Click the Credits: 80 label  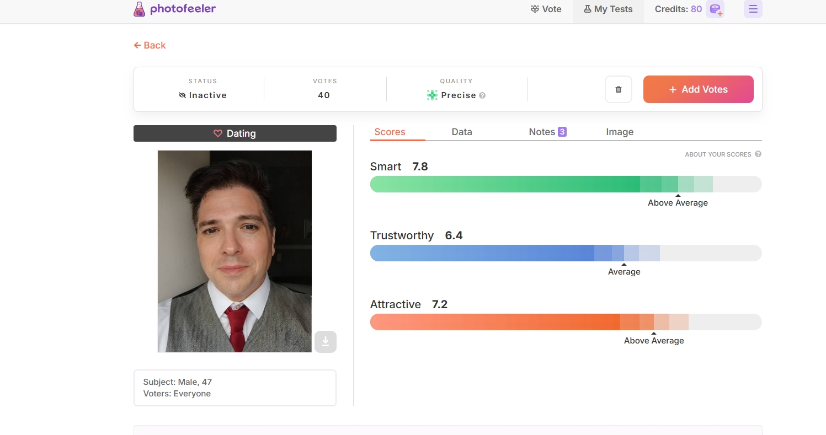point(678,9)
